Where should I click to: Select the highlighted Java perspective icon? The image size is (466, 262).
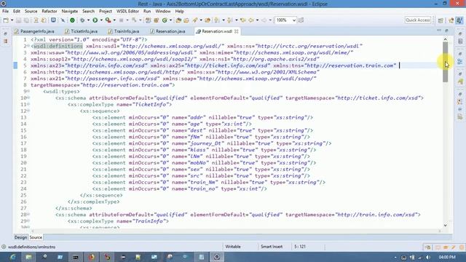coord(459,20)
